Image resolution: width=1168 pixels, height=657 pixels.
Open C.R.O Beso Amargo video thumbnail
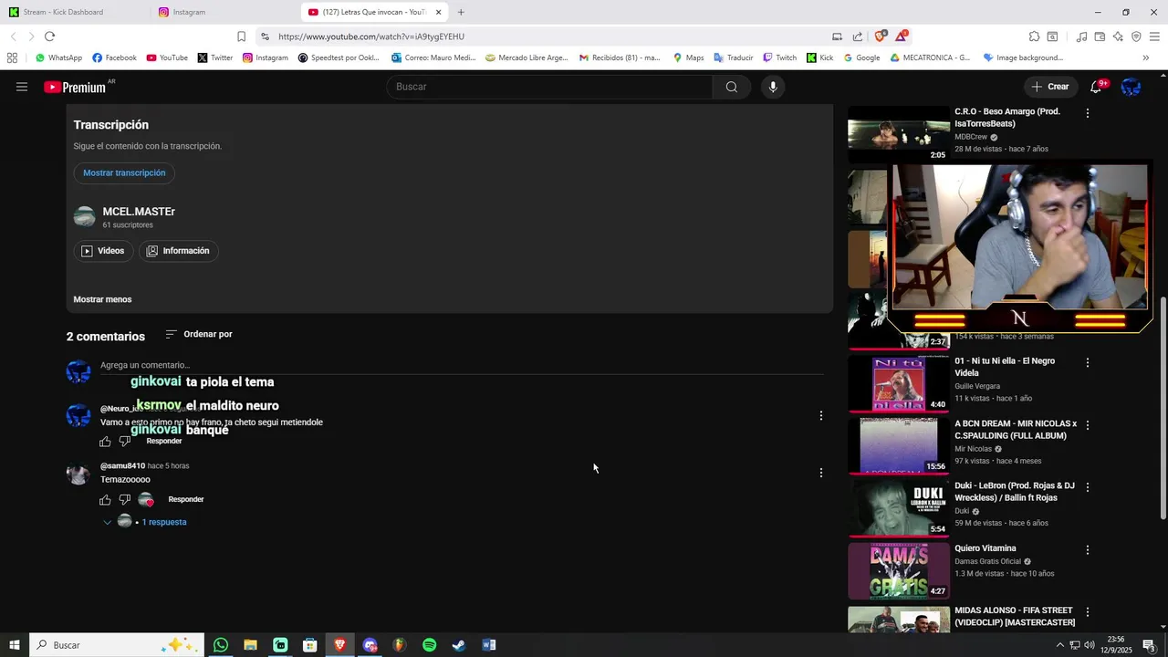tap(899, 134)
